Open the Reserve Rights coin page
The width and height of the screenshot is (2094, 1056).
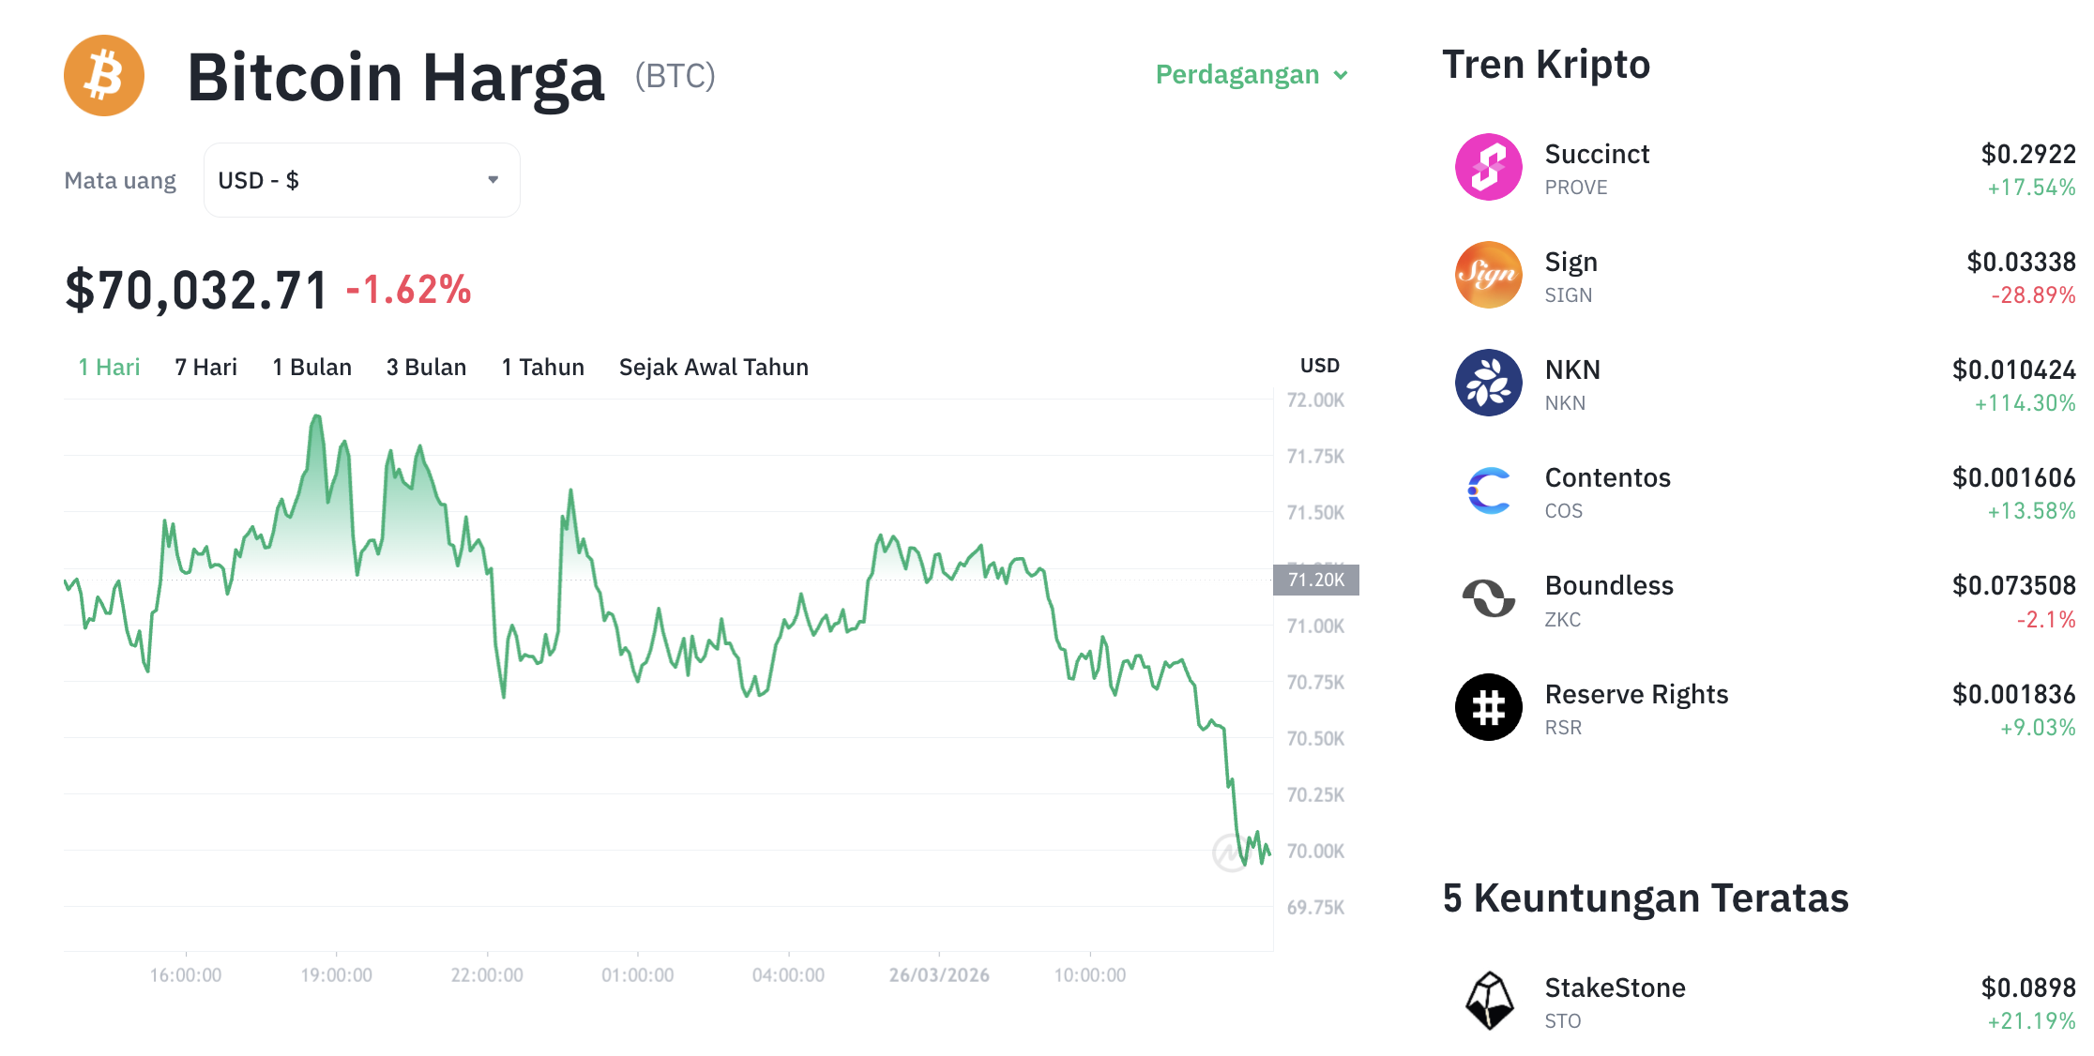coord(1637,694)
